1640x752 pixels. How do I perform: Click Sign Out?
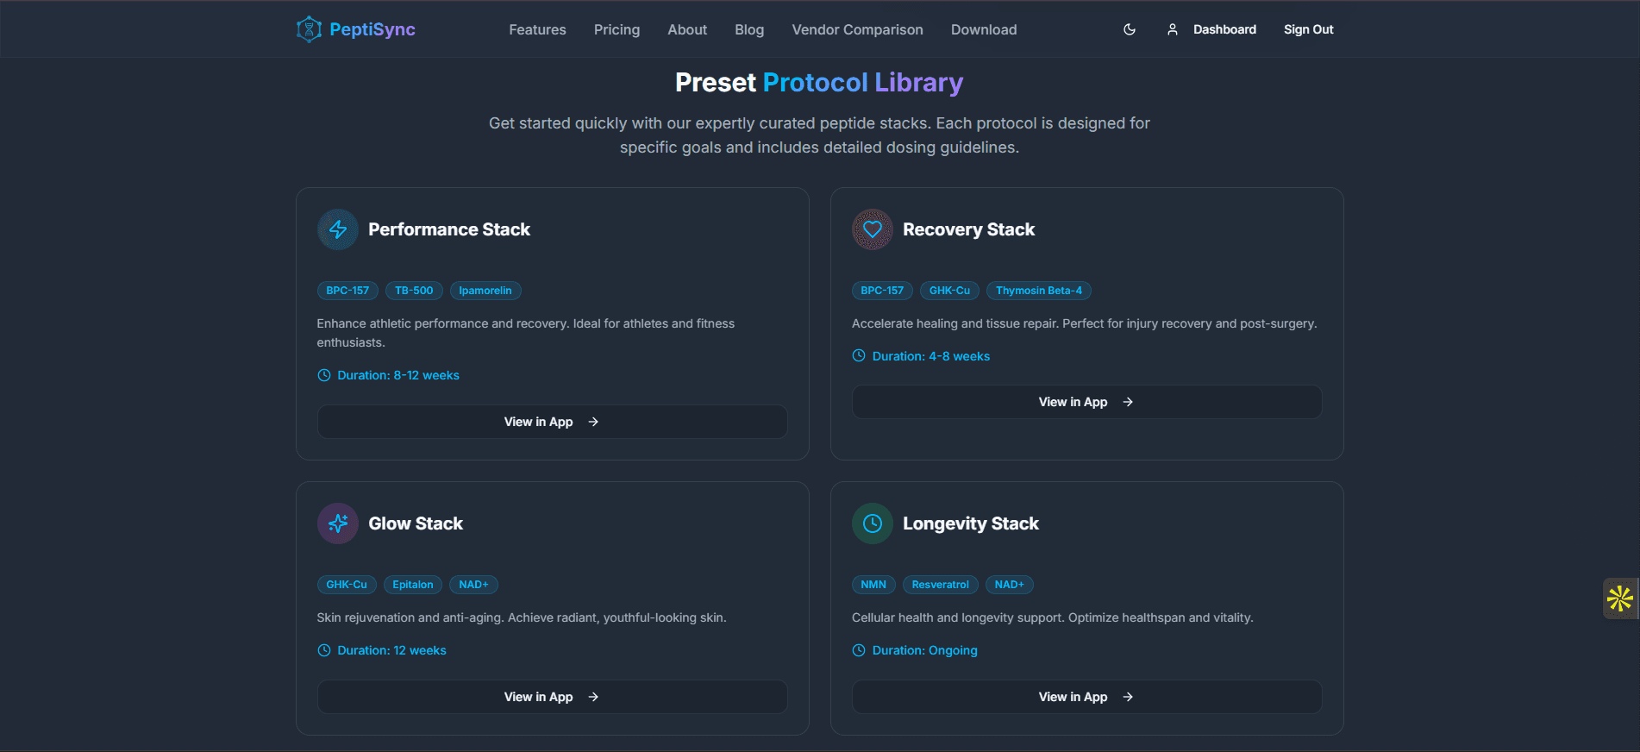pyautogui.click(x=1308, y=29)
